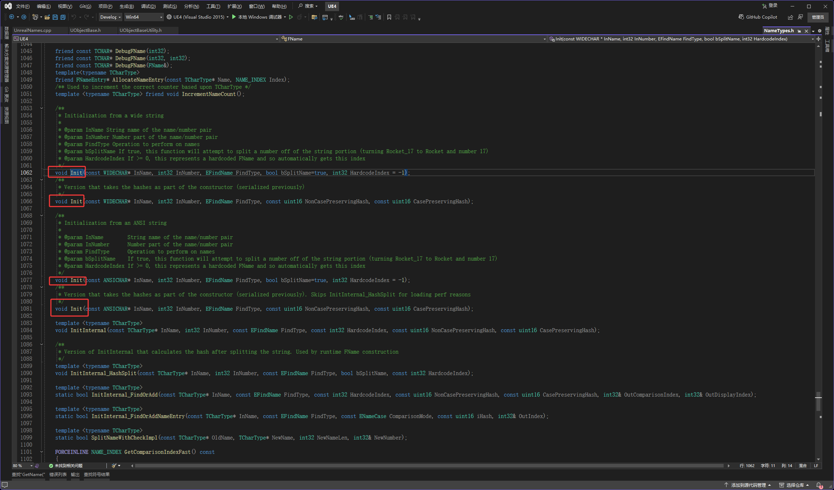Start Without Debugging green outline arrow
Viewport: 834px width, 490px height.
291,17
